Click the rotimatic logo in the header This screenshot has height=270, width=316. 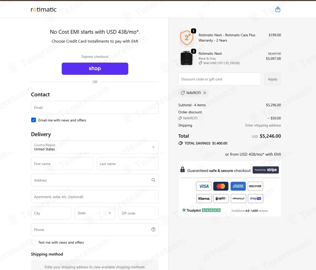click(x=44, y=9)
